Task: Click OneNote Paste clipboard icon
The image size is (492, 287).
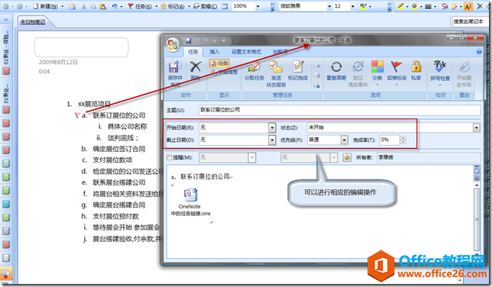Action: click(x=102, y=6)
